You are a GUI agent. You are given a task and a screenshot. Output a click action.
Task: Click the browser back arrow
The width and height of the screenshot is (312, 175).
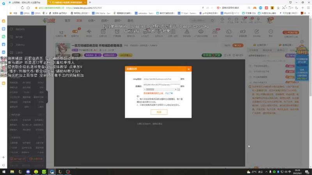[x=11, y=8]
